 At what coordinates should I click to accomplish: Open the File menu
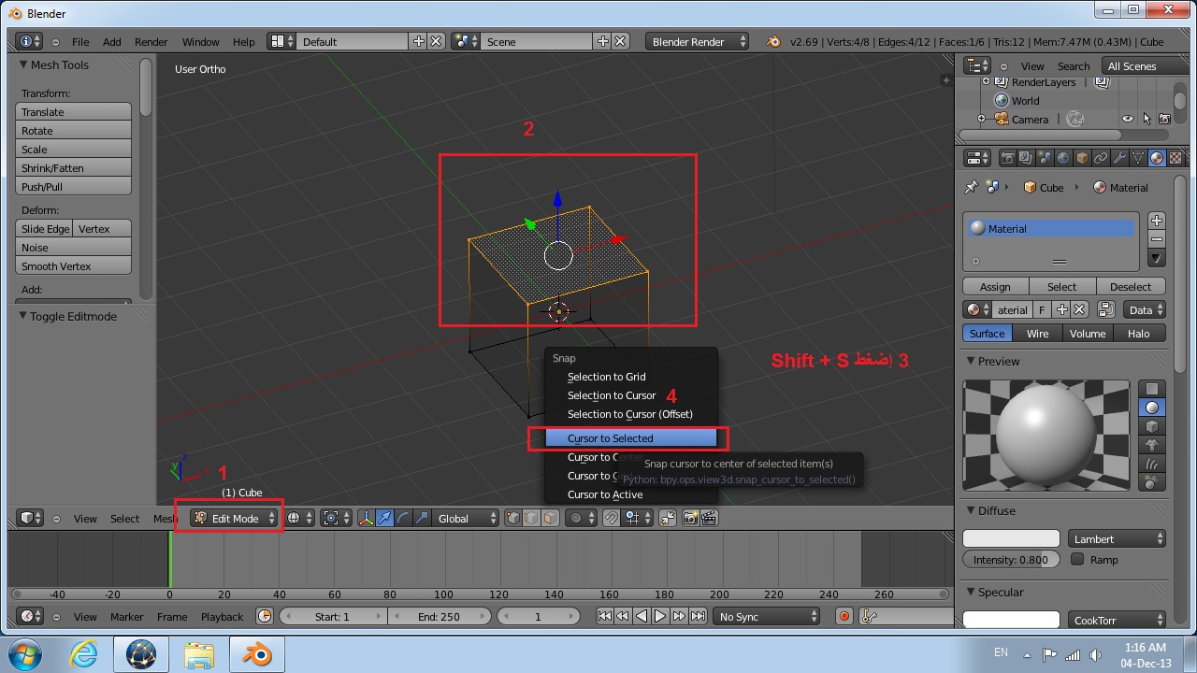pyautogui.click(x=80, y=41)
